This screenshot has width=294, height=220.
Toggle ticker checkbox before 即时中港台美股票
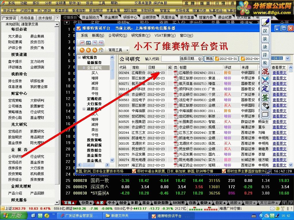coord(134,171)
